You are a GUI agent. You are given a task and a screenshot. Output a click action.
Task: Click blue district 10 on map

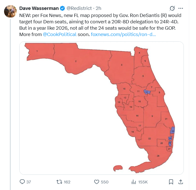147,92
